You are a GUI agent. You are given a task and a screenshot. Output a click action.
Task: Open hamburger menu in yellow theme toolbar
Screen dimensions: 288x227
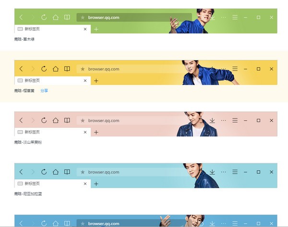235,69
